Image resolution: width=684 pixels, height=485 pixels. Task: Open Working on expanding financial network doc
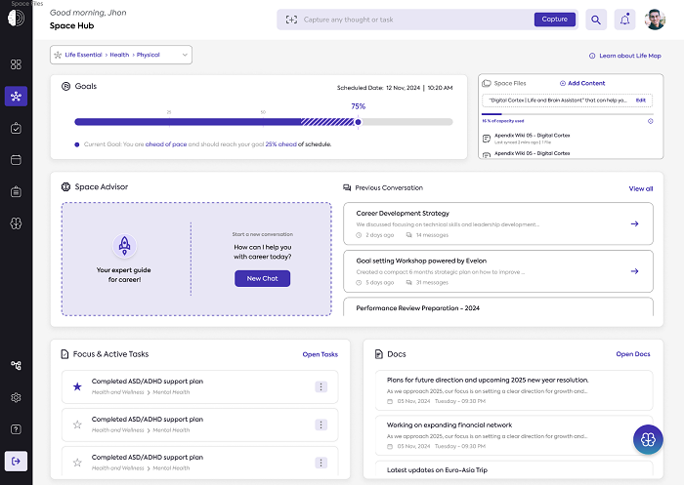[x=514, y=435]
